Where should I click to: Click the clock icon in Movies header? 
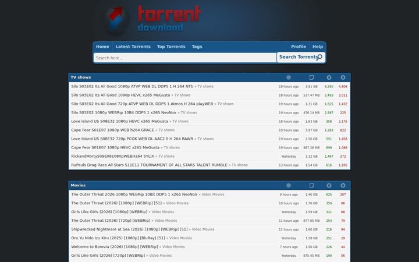tap(289, 185)
